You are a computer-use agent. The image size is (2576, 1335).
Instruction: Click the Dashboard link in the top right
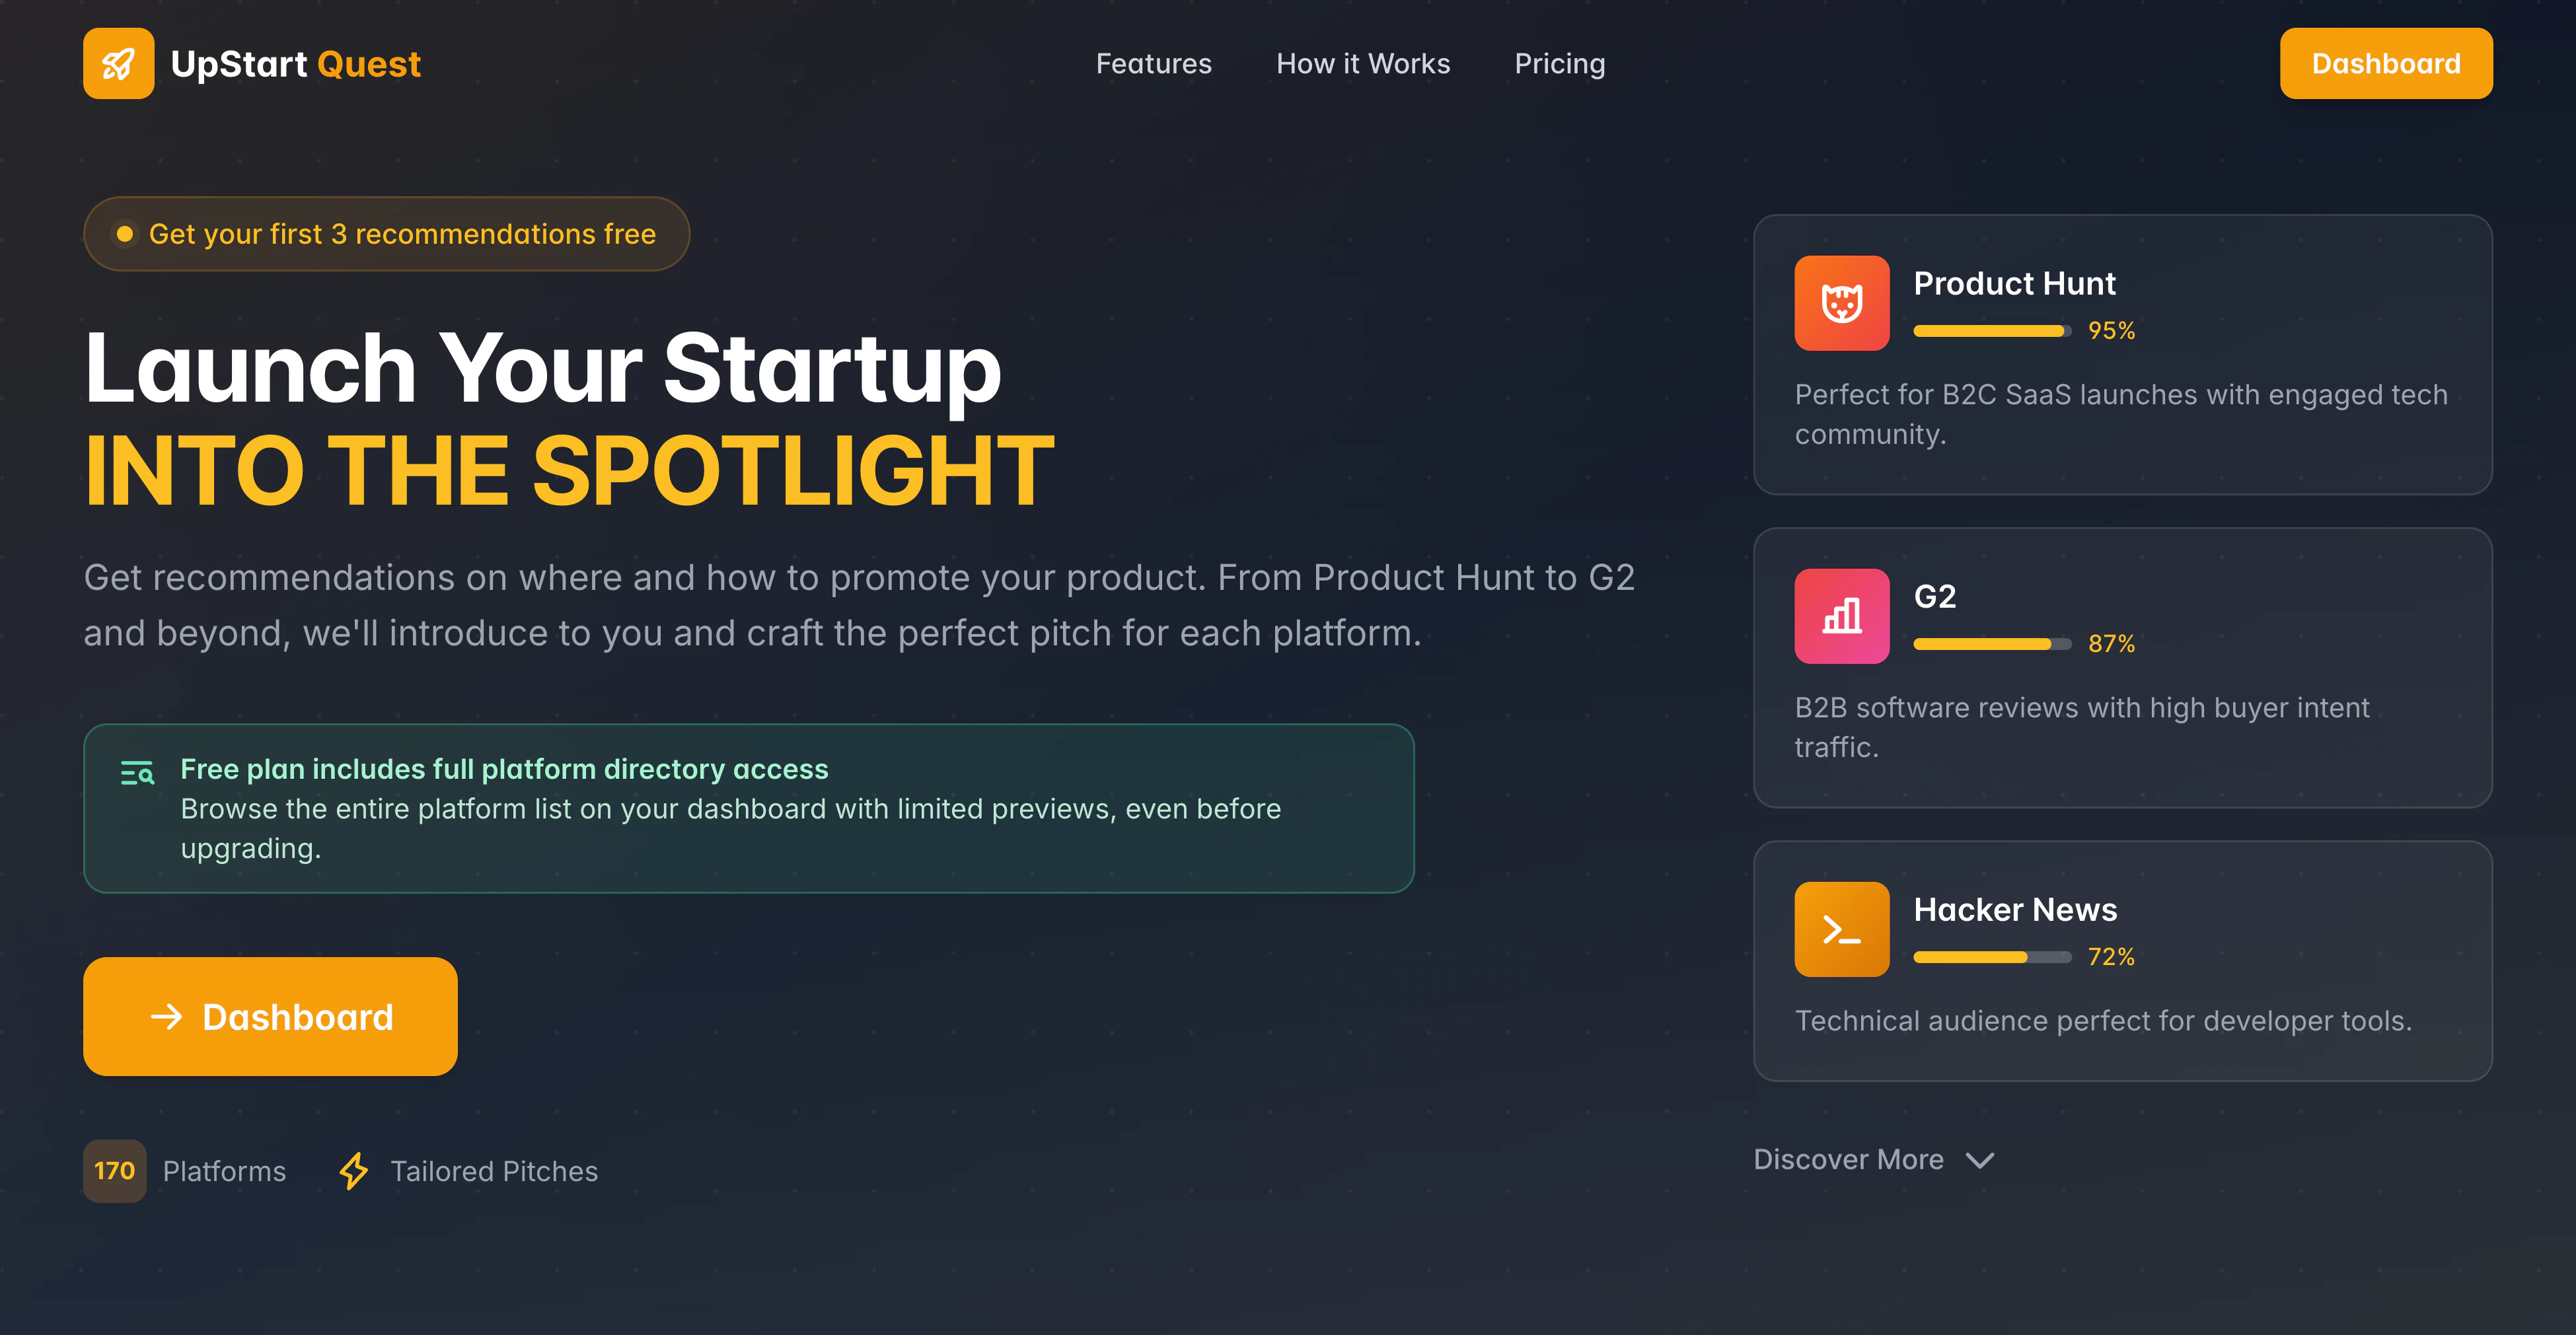[x=2386, y=63]
